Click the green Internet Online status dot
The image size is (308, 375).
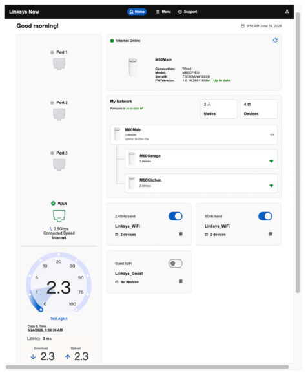[112, 41]
